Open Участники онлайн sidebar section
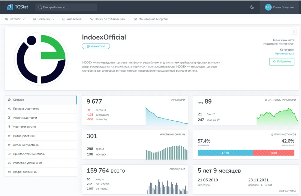 point(41,127)
